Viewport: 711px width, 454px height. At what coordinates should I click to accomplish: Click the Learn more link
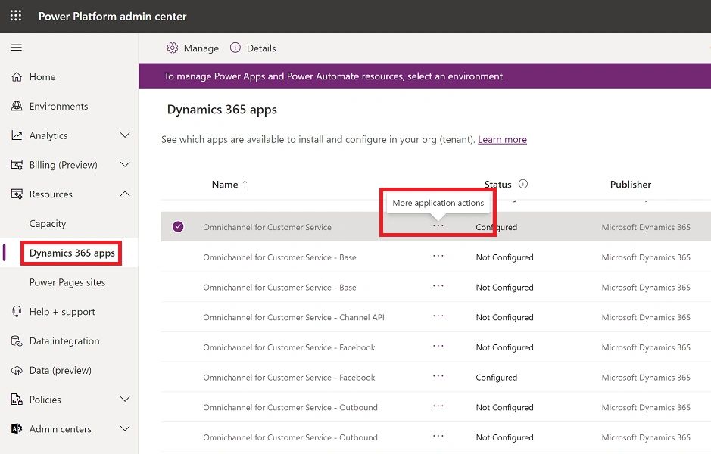click(x=503, y=139)
